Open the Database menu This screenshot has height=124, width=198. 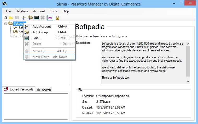(22, 11)
